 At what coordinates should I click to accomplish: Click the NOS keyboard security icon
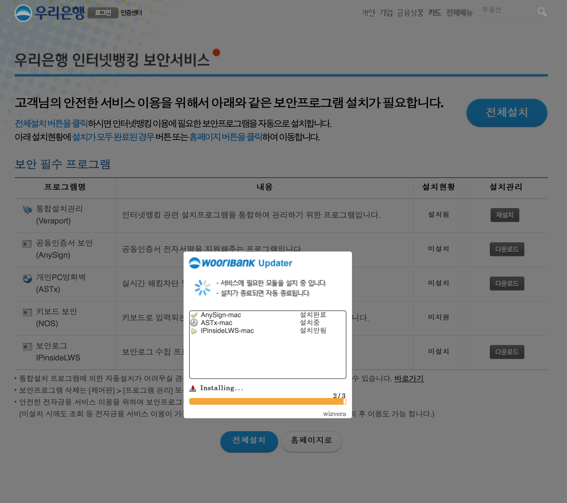27,312
